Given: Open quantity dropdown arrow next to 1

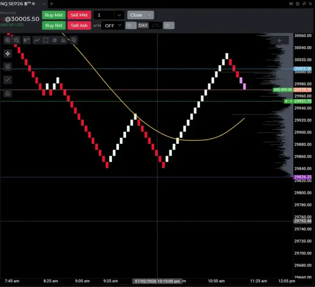Looking at the screenshot, I should 119,15.
